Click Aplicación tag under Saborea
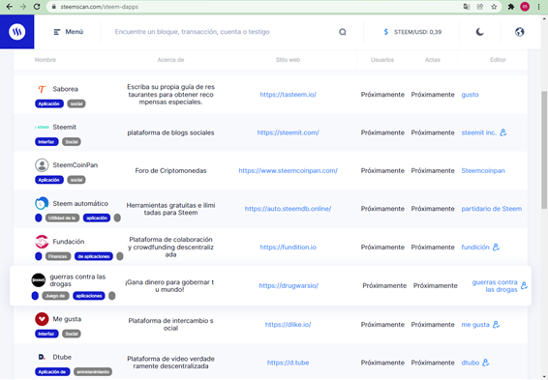The width and height of the screenshot is (548, 380). click(49, 103)
